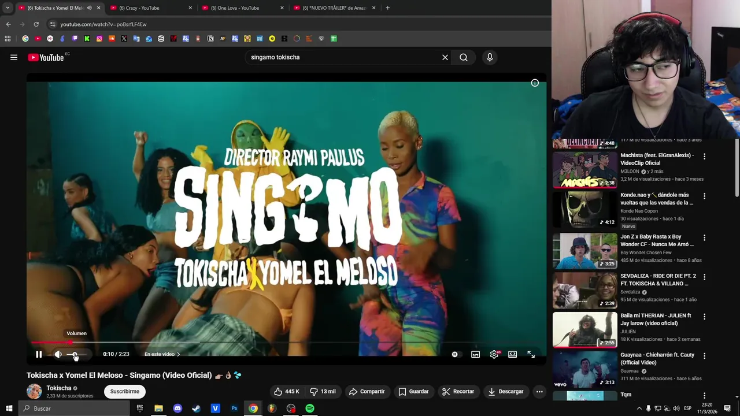The width and height of the screenshot is (740, 416).
Task: Subscribe with the Suscribirme button
Action: [x=125, y=391]
